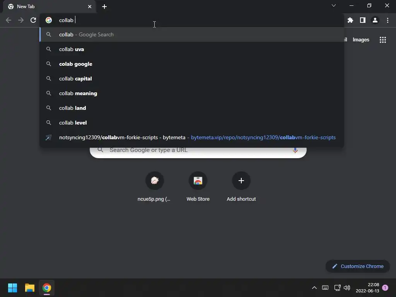Viewport: 396px width, 297px height.
Task: Select the New Tab tab
Action: tap(49, 7)
